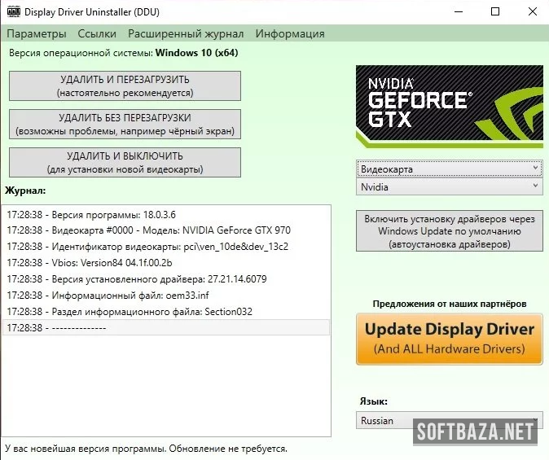The width and height of the screenshot is (549, 460).
Task: Select the Vbios version log entry
Action: (x=90, y=263)
